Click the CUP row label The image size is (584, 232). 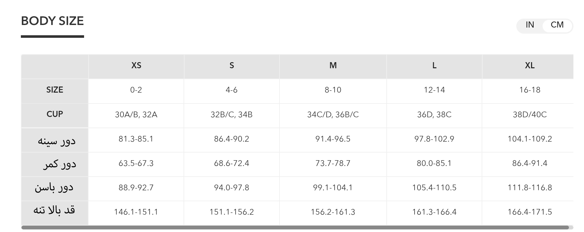[x=55, y=114]
